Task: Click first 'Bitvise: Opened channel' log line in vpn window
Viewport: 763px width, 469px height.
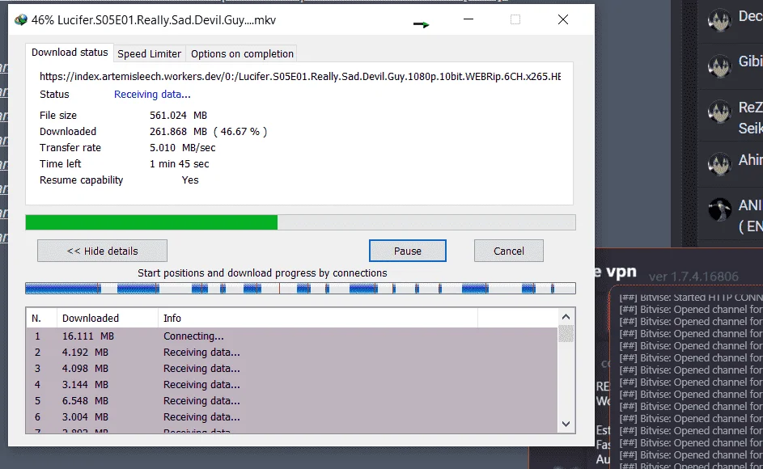Action: (691, 310)
